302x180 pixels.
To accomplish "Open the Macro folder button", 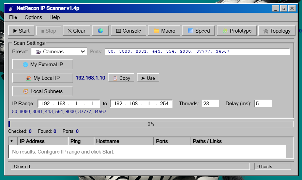I will click(x=164, y=31).
